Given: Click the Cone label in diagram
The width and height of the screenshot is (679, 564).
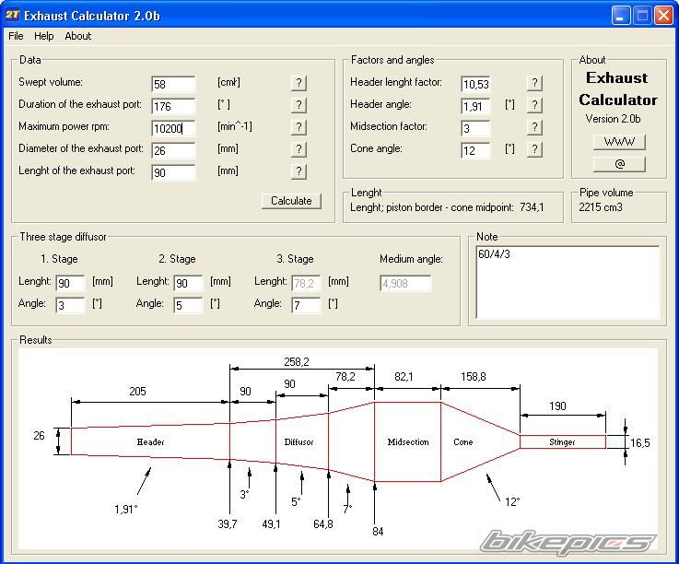Looking at the screenshot, I should coord(462,441).
